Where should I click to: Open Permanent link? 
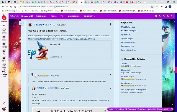point(127,46)
